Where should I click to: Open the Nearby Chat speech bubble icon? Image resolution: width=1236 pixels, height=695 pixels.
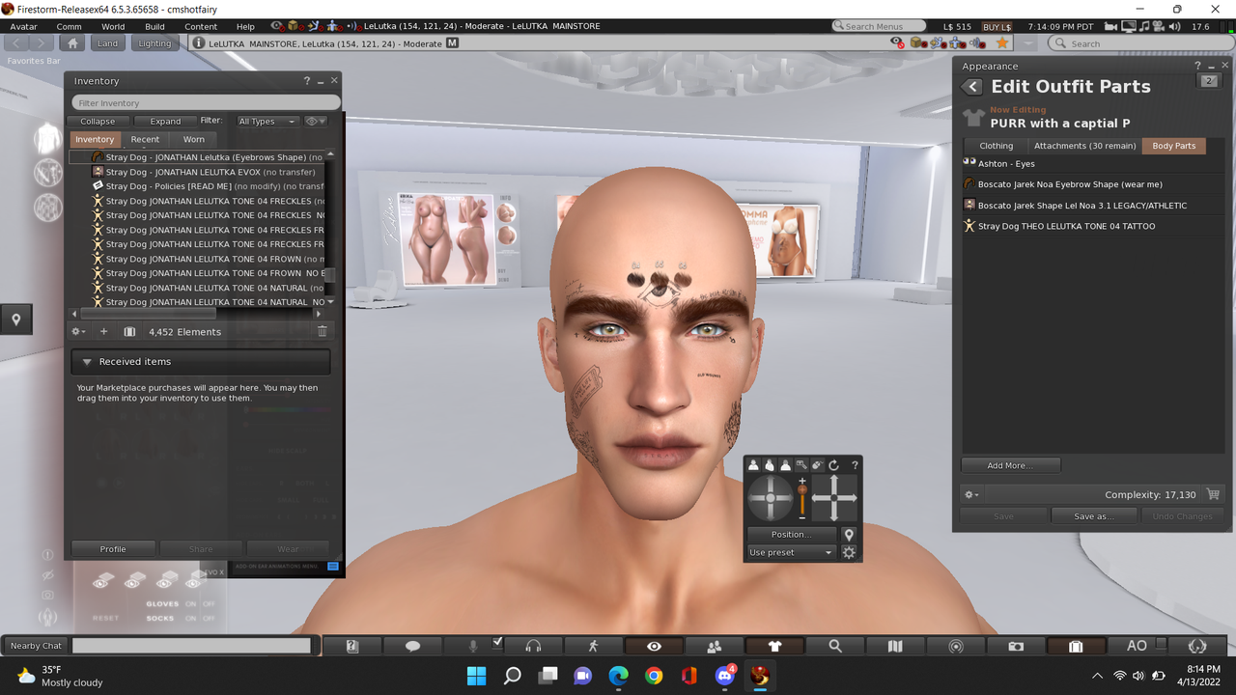[x=413, y=646]
